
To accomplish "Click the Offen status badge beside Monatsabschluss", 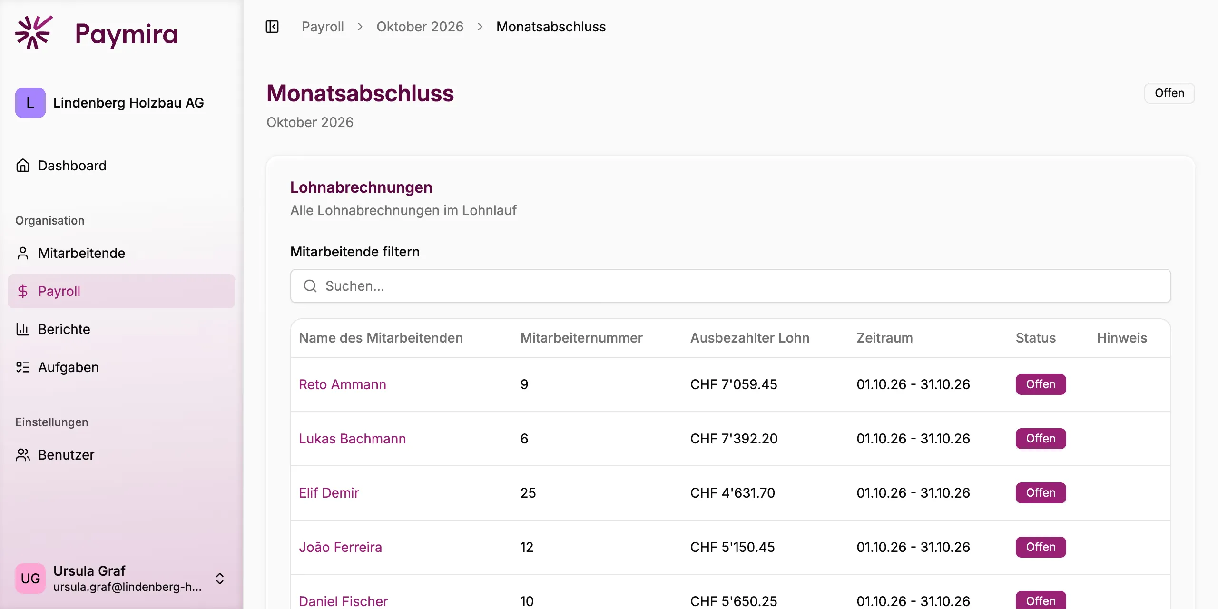I will (1169, 93).
